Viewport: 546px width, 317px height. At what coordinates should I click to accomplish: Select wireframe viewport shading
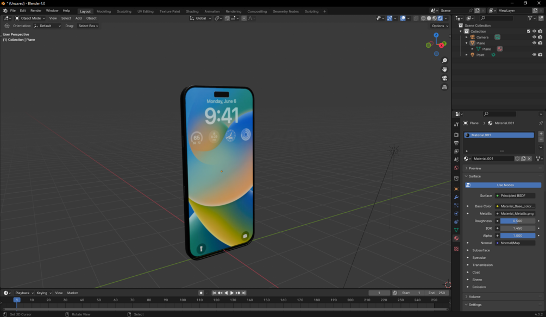coord(423,18)
